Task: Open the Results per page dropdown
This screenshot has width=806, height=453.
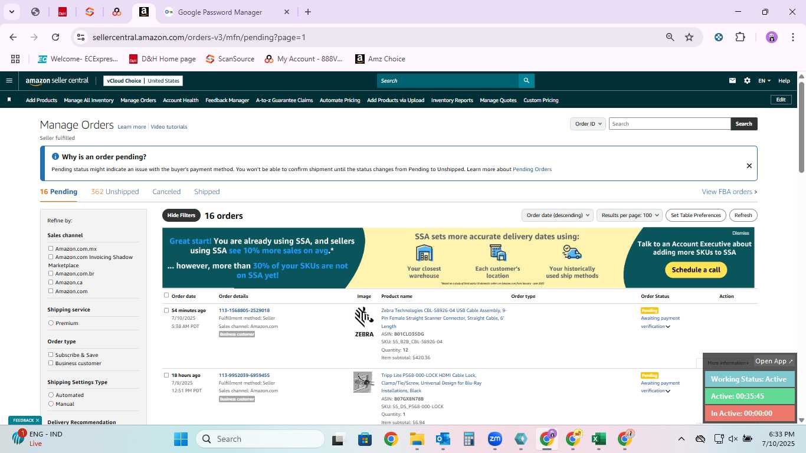Action: pos(629,215)
